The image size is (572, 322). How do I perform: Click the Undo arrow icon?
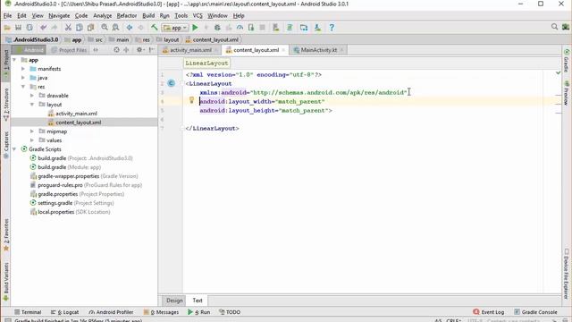[44, 28]
